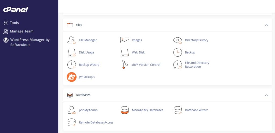The height and width of the screenshot is (133, 275).
Task: Click the phpMyAdmin icon
Action: (71, 110)
